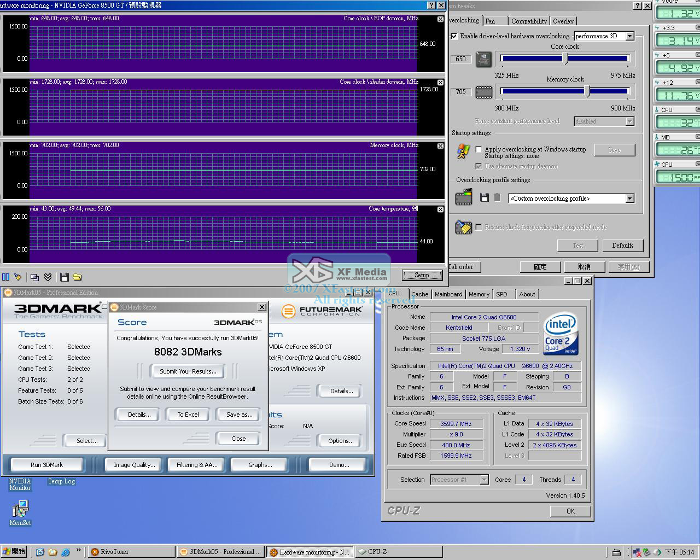The height and width of the screenshot is (560, 700).
Task: Click the Memory clock slider handle
Action: (x=588, y=91)
